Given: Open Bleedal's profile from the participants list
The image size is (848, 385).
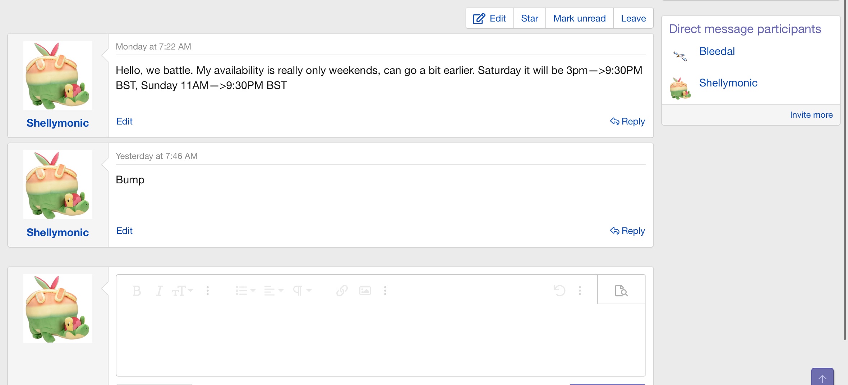Looking at the screenshot, I should (717, 51).
